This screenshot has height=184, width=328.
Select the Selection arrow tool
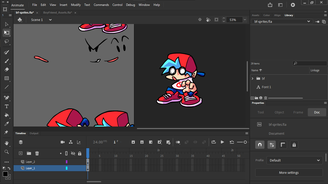pyautogui.click(x=7, y=24)
